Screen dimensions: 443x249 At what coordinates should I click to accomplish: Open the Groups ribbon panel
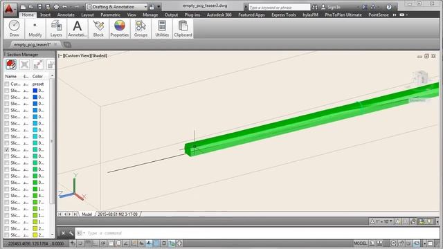[x=141, y=28]
